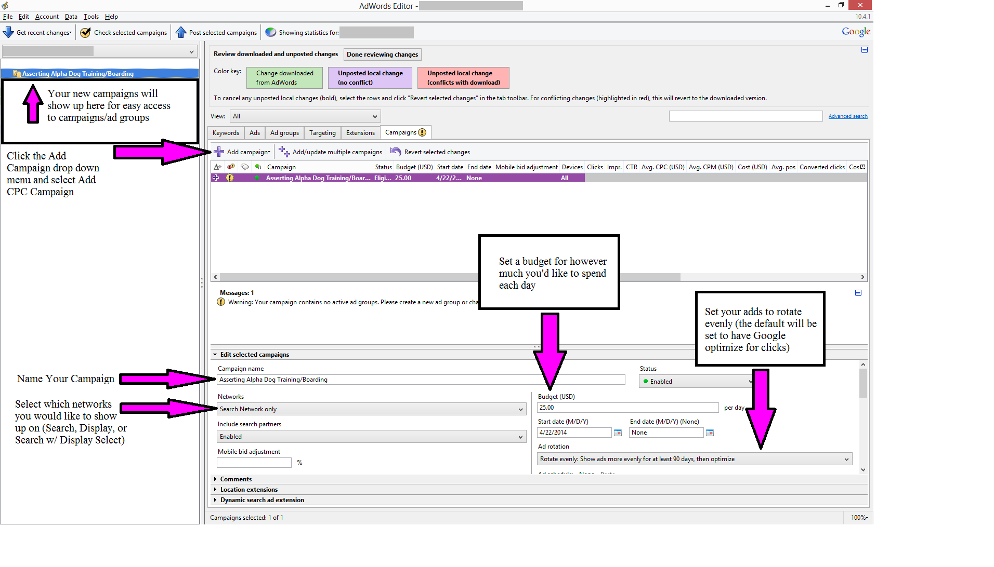Click the green Change downloaded from AdWords swatch
The width and height of the screenshot is (994, 567).
click(284, 78)
